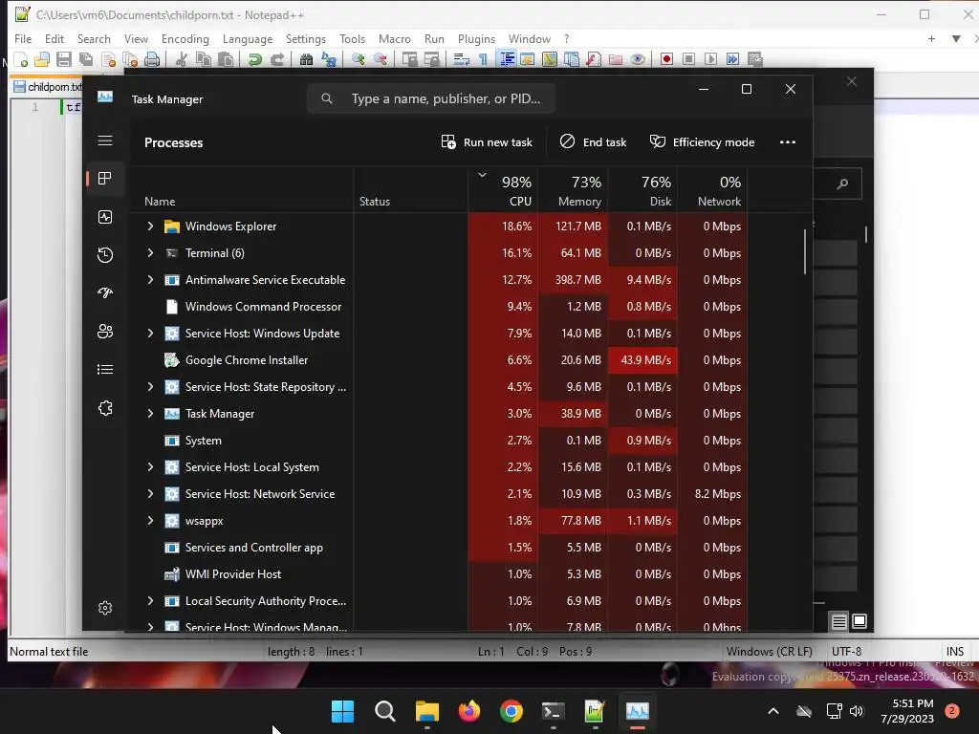Click the Zoom In magnifier icon

(x=359, y=59)
